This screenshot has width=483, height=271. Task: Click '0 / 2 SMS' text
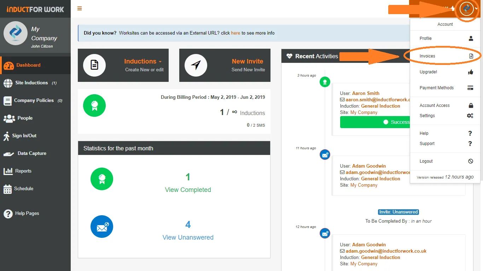pos(256,125)
